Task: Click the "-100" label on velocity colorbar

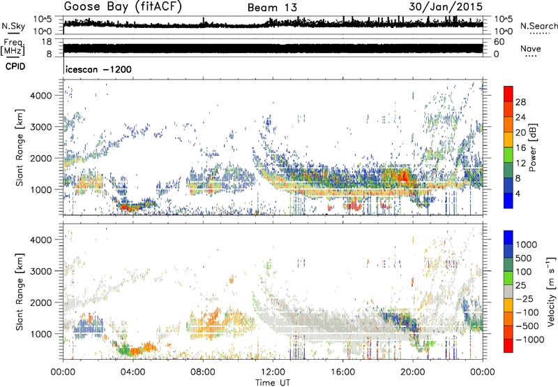Action: 527,312
